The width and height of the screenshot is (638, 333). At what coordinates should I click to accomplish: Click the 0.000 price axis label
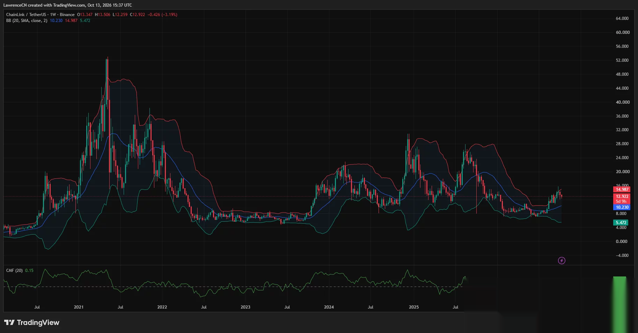coord(622,242)
